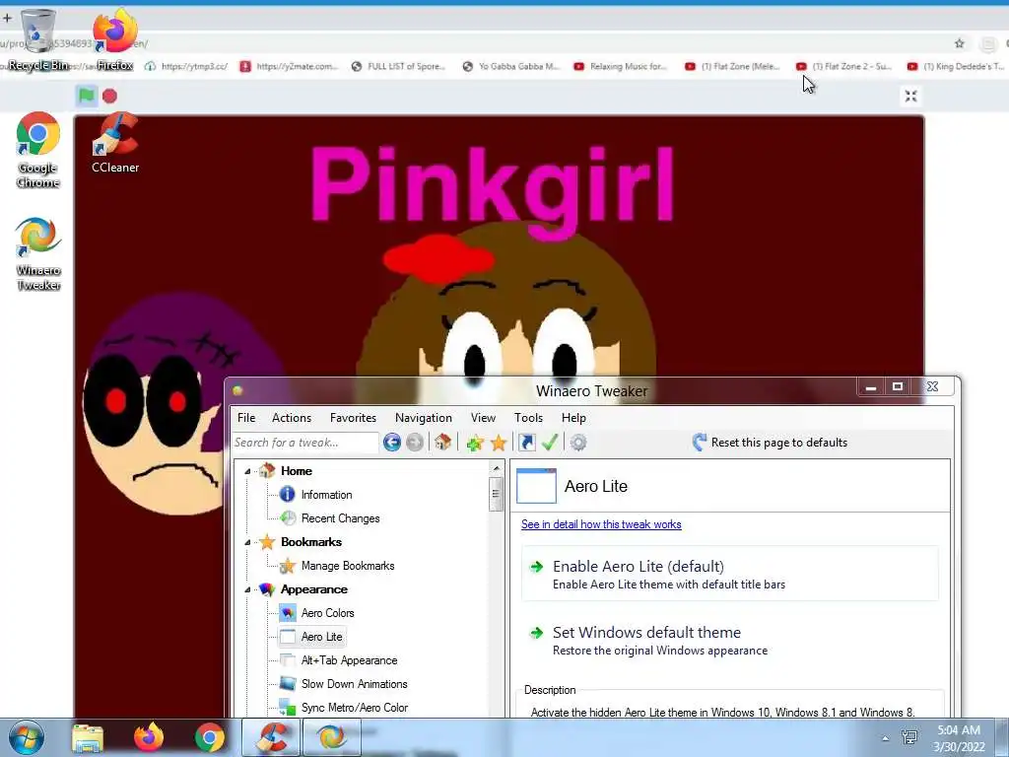The height and width of the screenshot is (757, 1009).
Task: Go to the Home page via house icon
Action: click(442, 443)
